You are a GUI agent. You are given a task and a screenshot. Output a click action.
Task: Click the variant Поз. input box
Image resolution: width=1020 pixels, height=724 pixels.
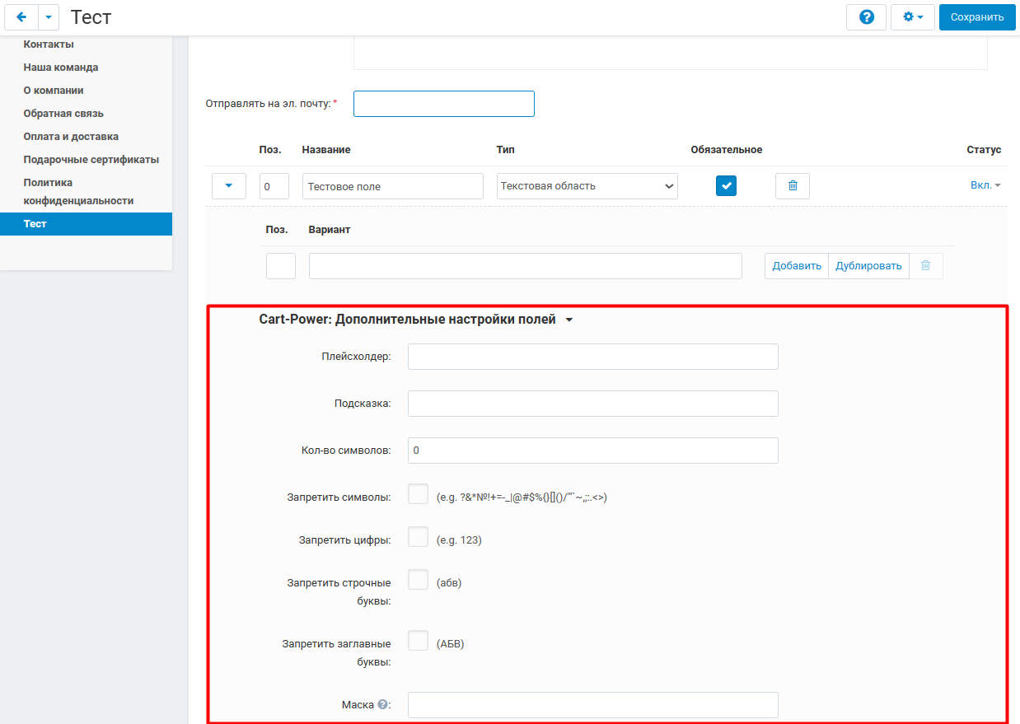281,266
